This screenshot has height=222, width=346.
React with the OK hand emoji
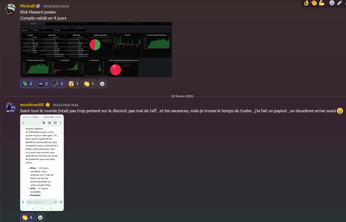pyautogui.click(x=306, y=3)
